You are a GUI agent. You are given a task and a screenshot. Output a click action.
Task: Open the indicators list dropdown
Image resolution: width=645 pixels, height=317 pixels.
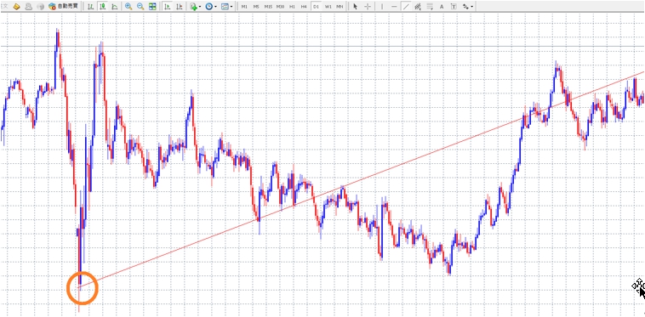(x=196, y=7)
